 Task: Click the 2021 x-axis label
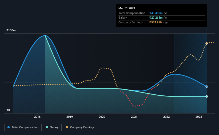coord(134,117)
